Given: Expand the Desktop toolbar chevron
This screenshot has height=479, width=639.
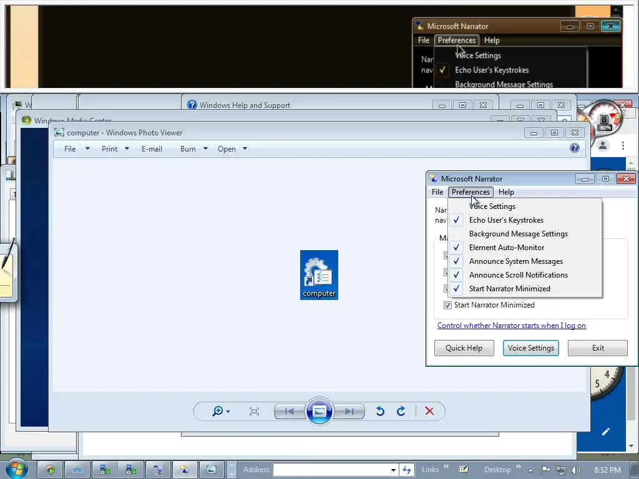Looking at the screenshot, I should point(519,467).
